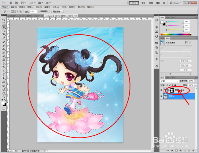Open the 文件 (File) menu
This screenshot has width=199, height=153.
(x=6, y=7)
